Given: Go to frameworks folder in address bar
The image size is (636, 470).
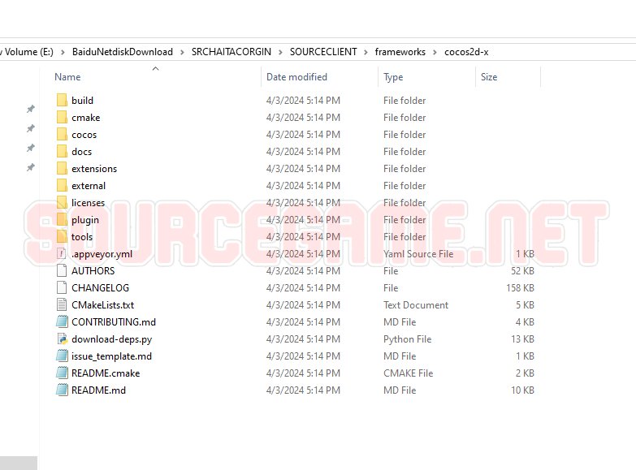Looking at the screenshot, I should coord(400,52).
